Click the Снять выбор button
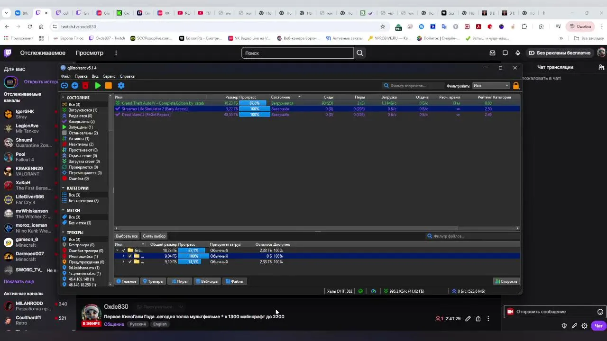The height and width of the screenshot is (341, 607). 154,236
